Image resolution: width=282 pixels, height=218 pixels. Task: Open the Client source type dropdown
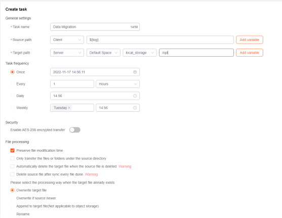[x=67, y=40]
